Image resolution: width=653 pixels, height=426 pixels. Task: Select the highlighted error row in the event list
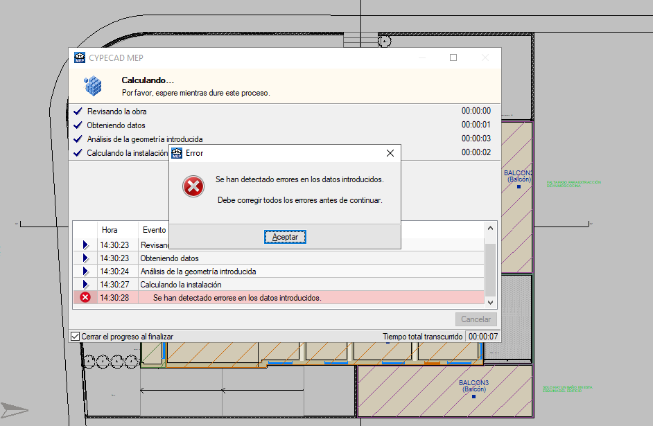[277, 296]
